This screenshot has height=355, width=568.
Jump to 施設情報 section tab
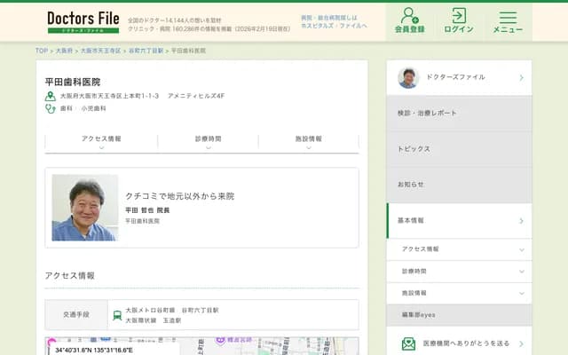[309, 142]
